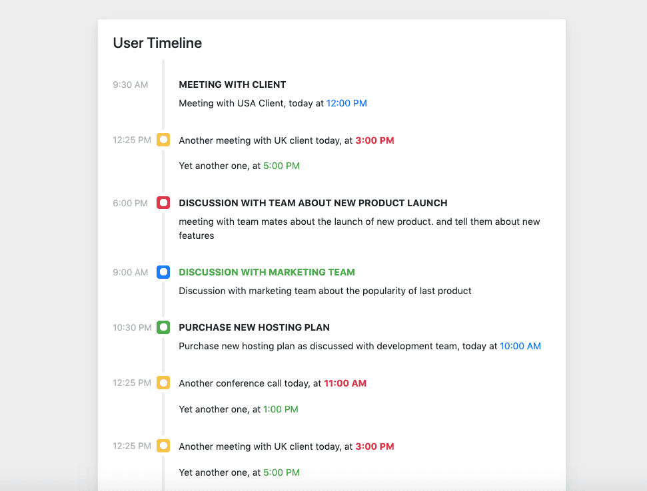Select the 6:00 PM timeline marker
The width and height of the screenshot is (647, 491).
129,203
